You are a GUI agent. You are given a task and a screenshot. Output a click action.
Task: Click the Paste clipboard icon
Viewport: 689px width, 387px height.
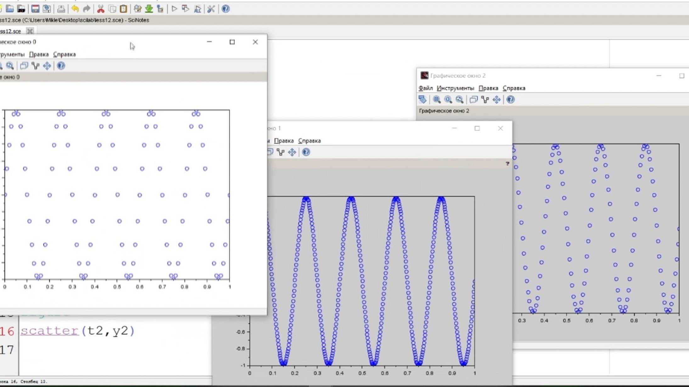[x=123, y=9]
